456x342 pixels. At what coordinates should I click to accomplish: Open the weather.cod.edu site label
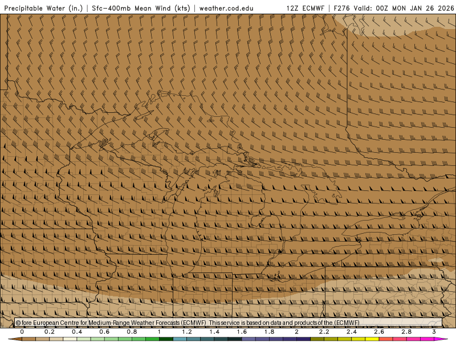(226, 9)
